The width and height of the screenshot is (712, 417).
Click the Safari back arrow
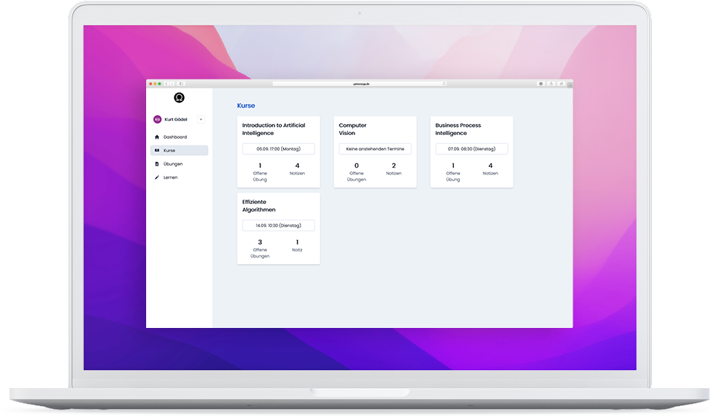pos(167,84)
